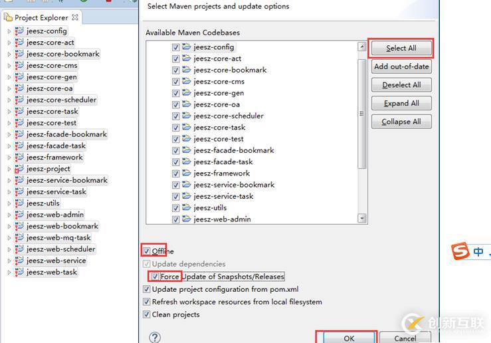Screen dimensions: 491x343
Task: Click the jeesz-project icon with error marker
Action: (x=19, y=169)
